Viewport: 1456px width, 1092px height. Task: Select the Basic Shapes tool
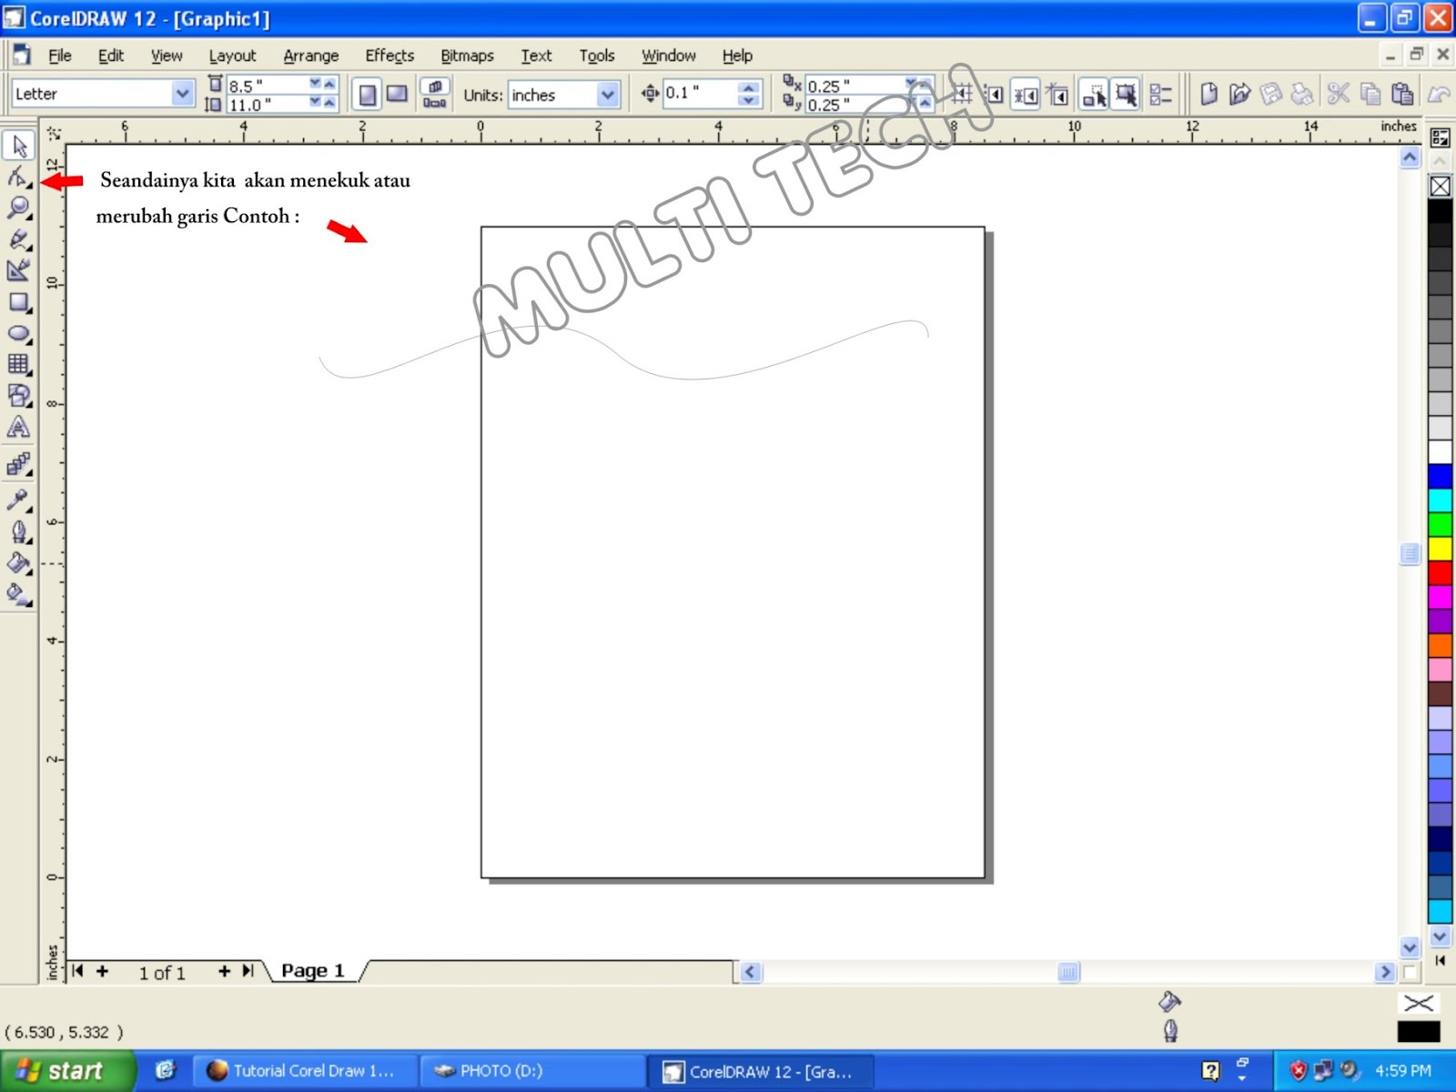(18, 395)
